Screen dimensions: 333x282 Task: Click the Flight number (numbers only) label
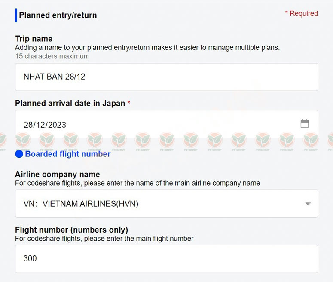pos(72,230)
